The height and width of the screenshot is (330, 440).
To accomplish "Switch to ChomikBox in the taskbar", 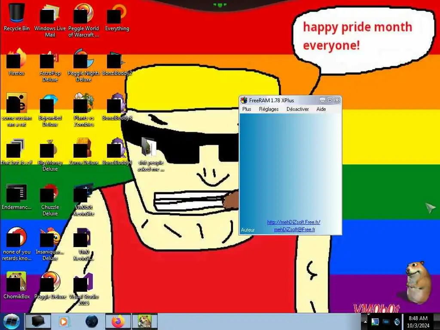I will [x=145, y=321].
